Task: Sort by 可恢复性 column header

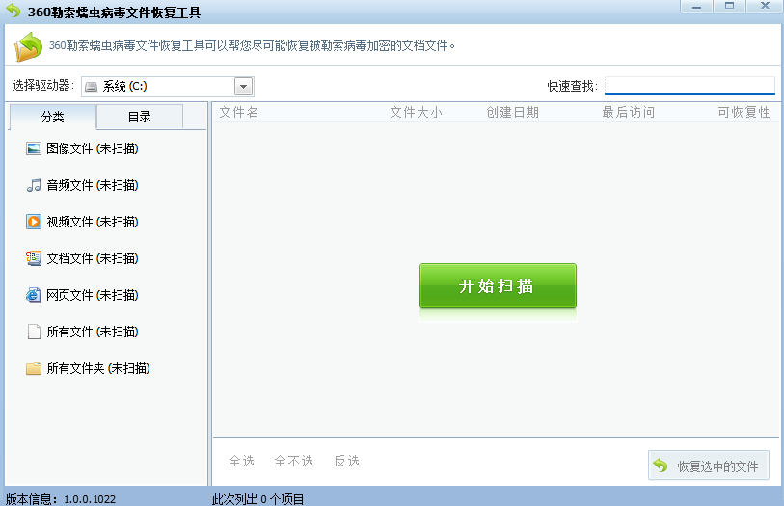Action: [744, 112]
